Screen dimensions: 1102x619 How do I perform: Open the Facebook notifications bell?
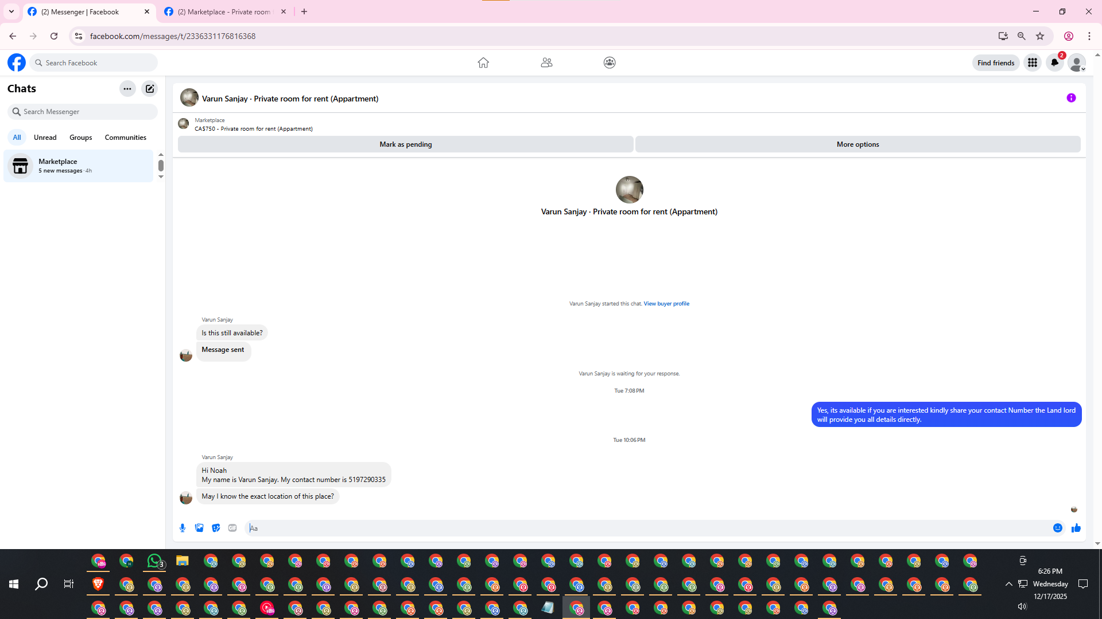[x=1054, y=62]
